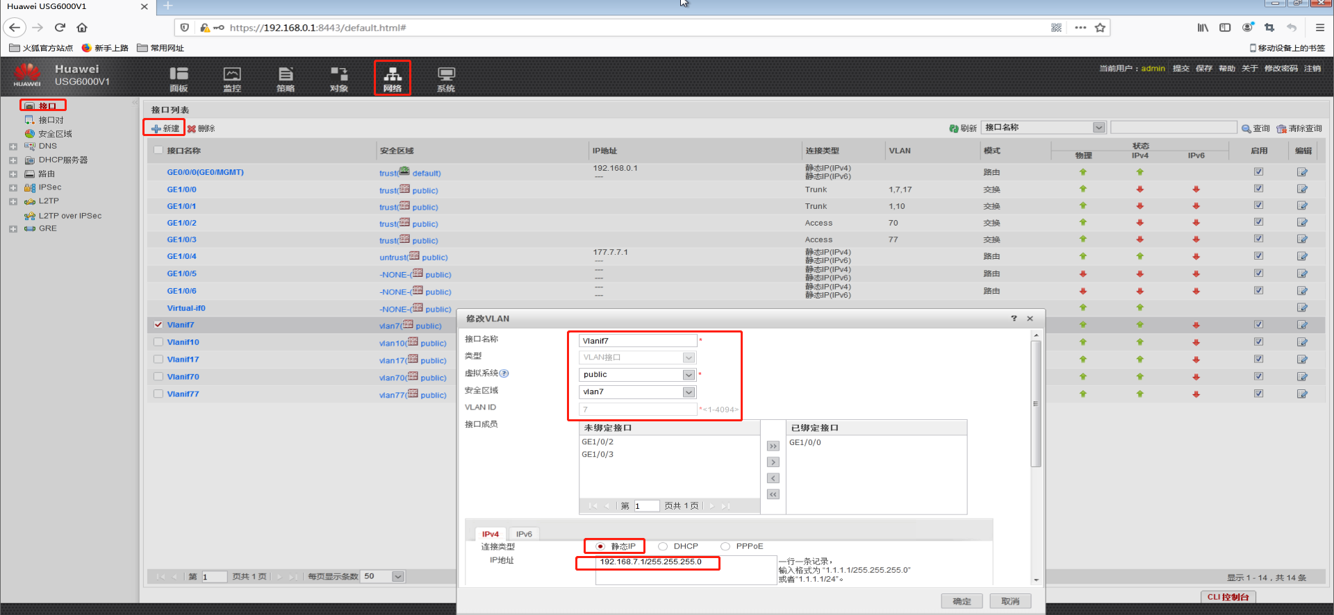Screen dimensions: 1334x615
Task: Select 接口 in the left tree
Action: (47, 106)
